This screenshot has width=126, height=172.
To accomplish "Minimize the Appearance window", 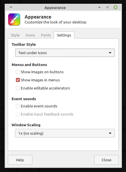I will tap(99, 7).
